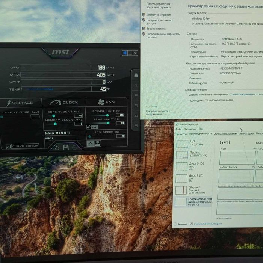Select ЦП in Task Manager sidebar
This screenshot has width=263, height=263.
(x=194, y=144)
